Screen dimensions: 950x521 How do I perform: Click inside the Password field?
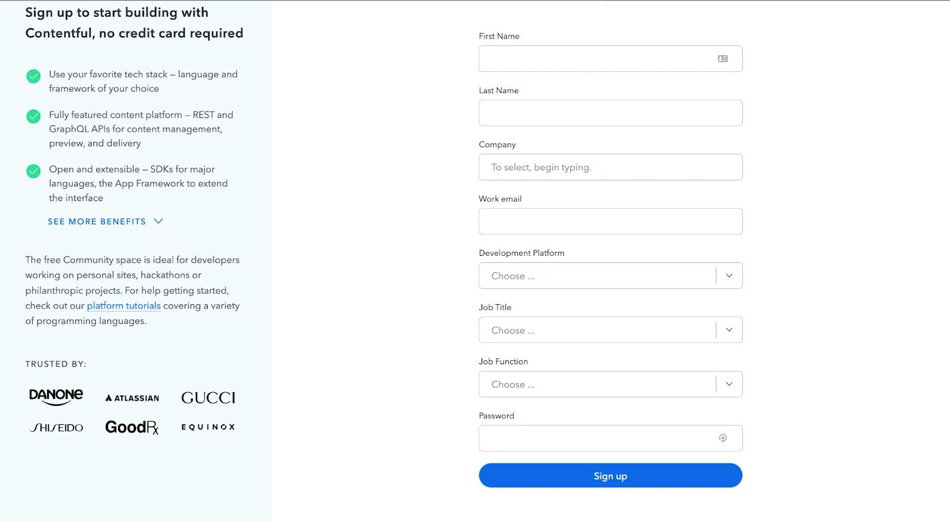click(x=594, y=439)
